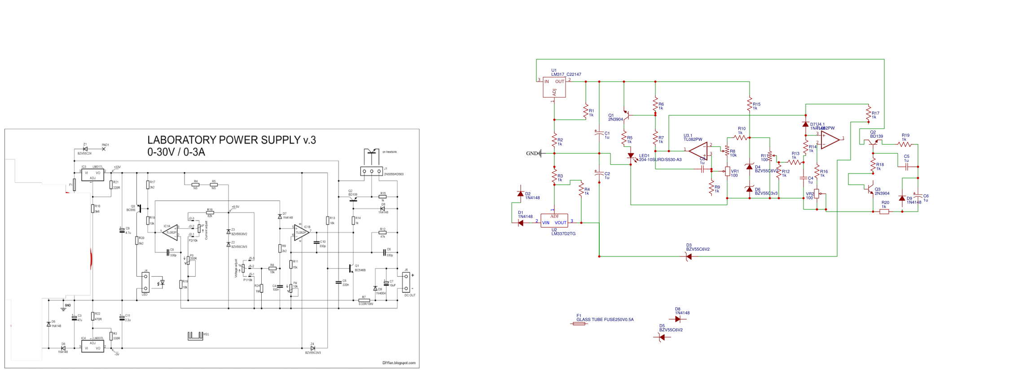Select the U3.1 TL082PW op-amp symbol
Viewport: 1023px width, 373px height.
coord(698,151)
